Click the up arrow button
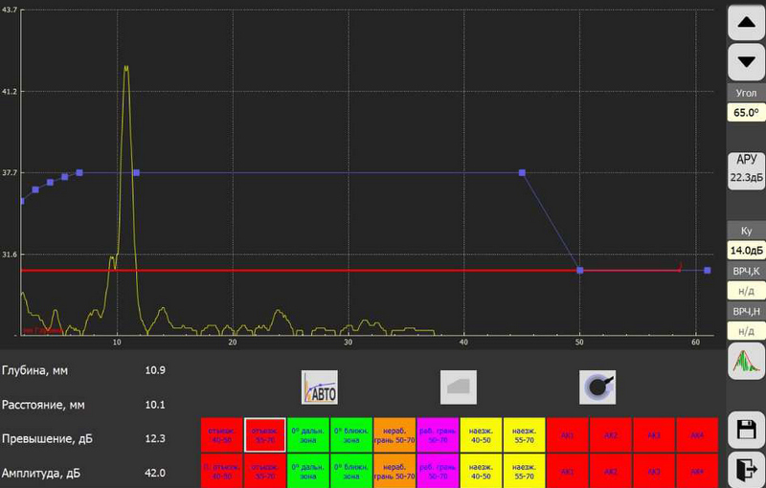The height and width of the screenshot is (488, 766). click(746, 24)
